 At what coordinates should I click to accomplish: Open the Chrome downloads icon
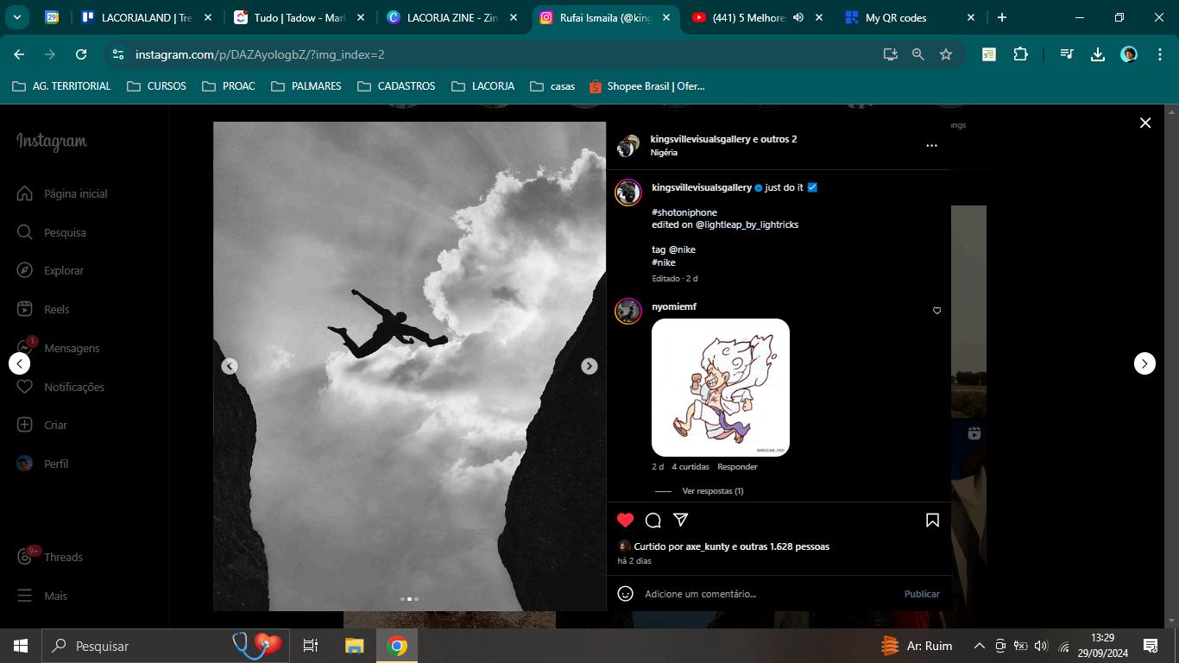pos(1098,54)
